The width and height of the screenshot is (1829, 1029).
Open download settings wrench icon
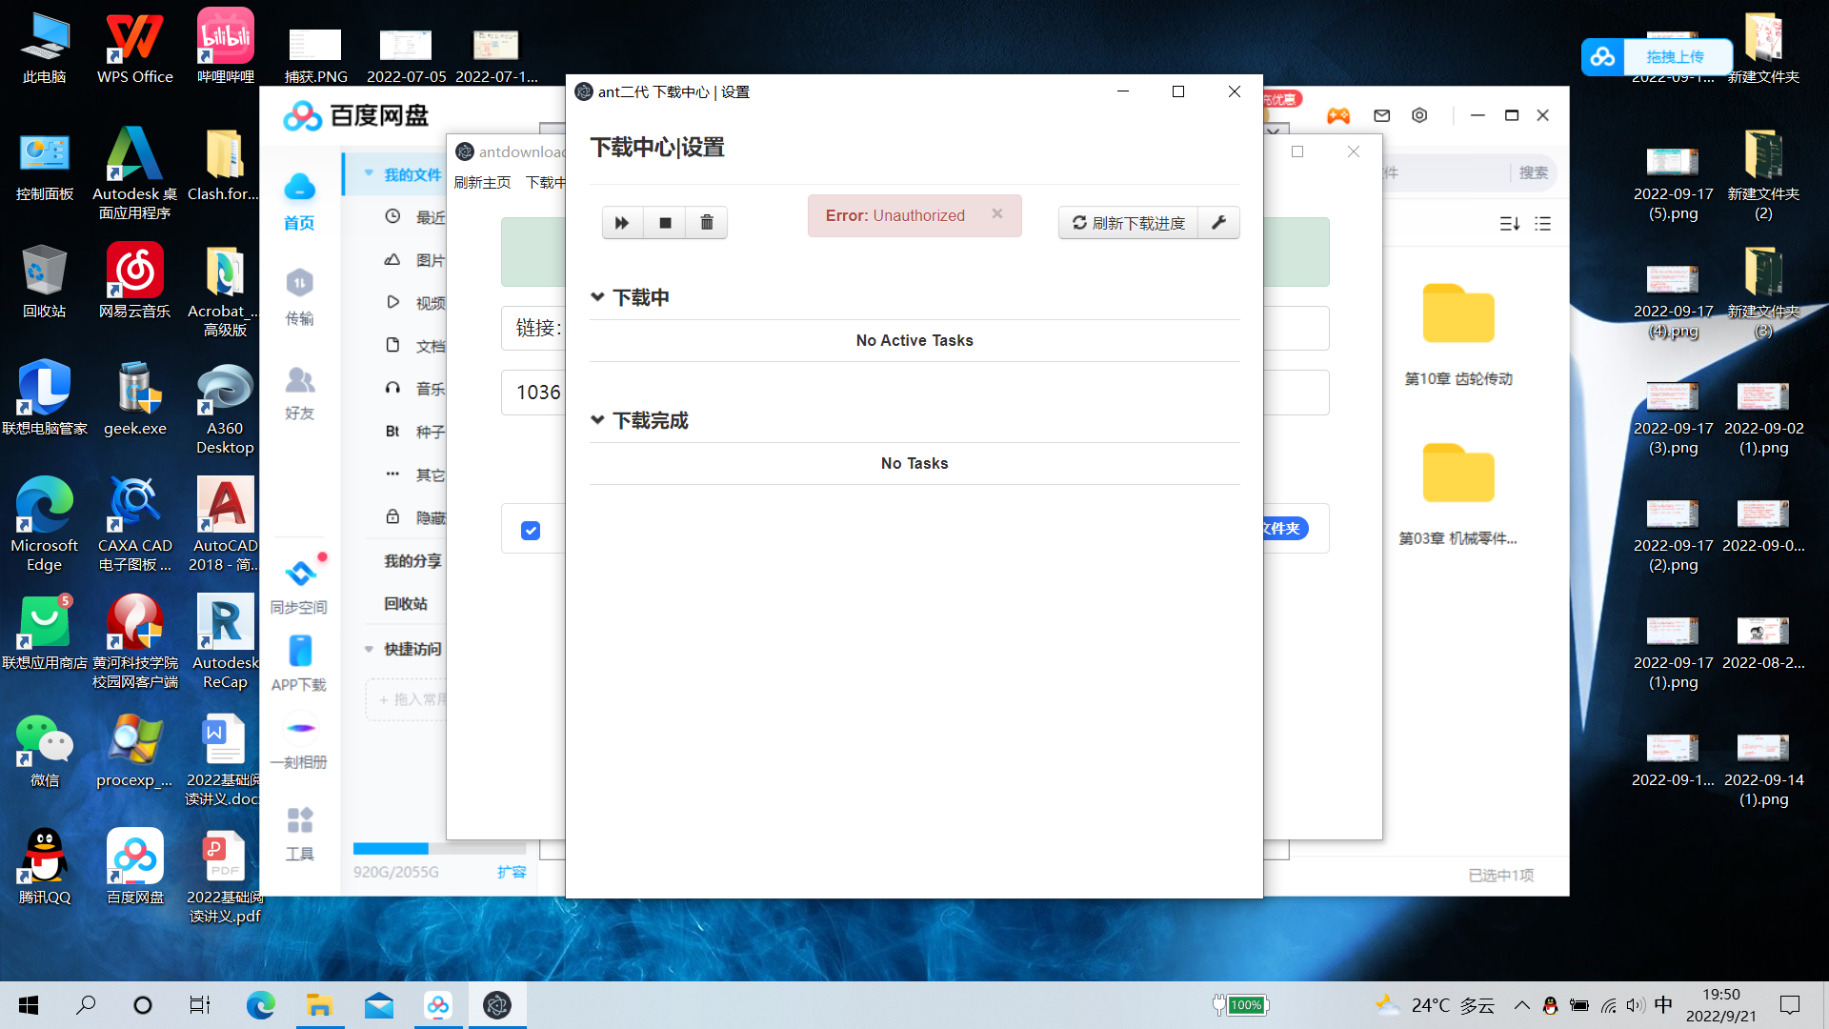(x=1218, y=222)
